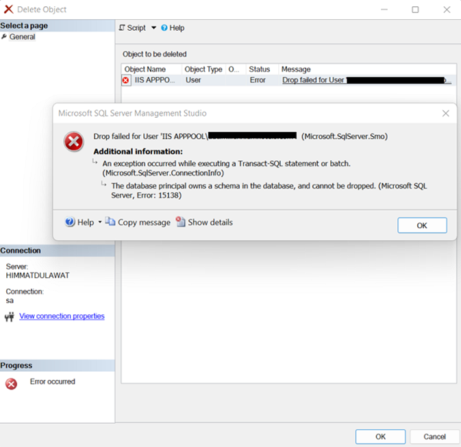Click the 'Object to be deleted' label

pyautogui.click(x=155, y=54)
